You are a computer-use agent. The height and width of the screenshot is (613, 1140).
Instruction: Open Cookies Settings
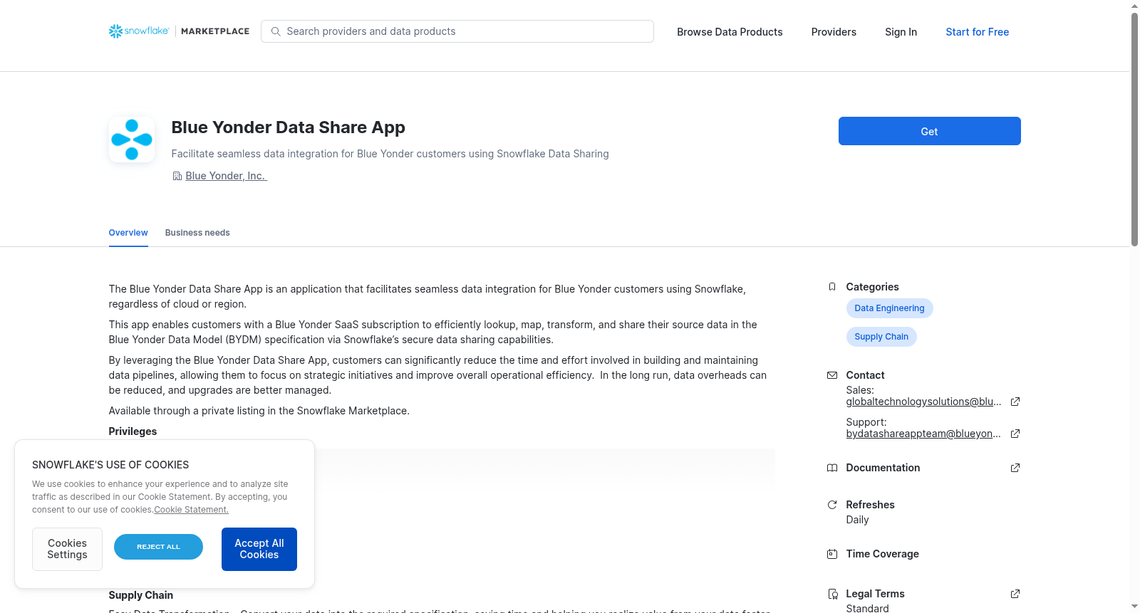click(67, 549)
